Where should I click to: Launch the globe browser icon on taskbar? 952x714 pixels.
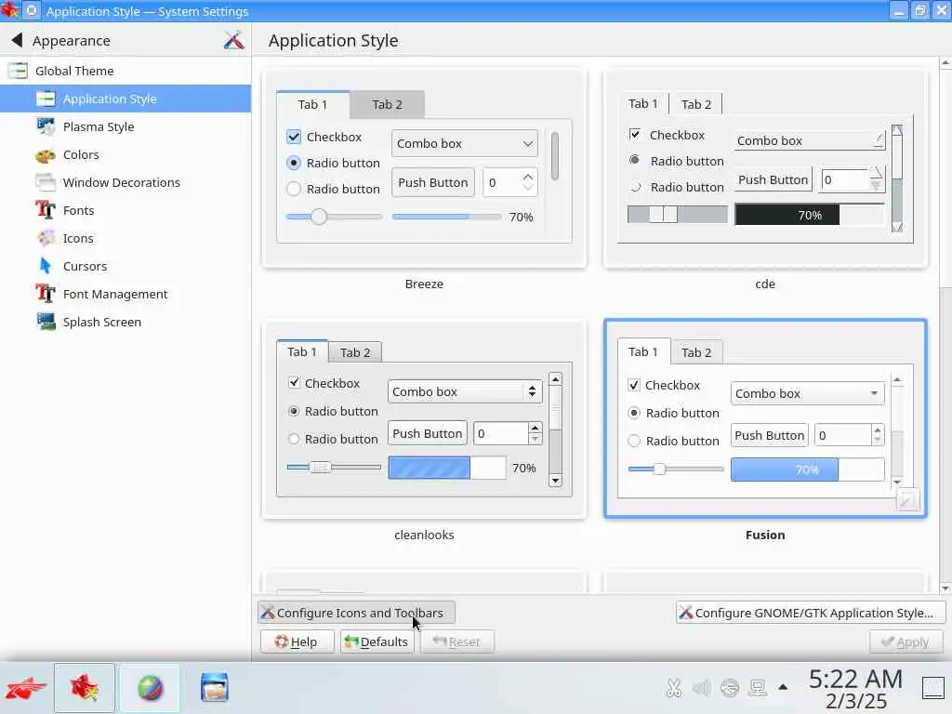(x=150, y=688)
